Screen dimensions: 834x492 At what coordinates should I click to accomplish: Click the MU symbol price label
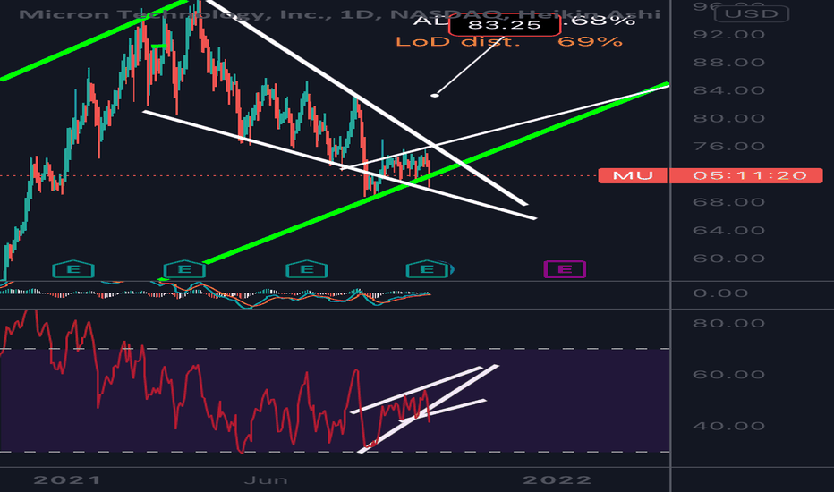coord(633,175)
